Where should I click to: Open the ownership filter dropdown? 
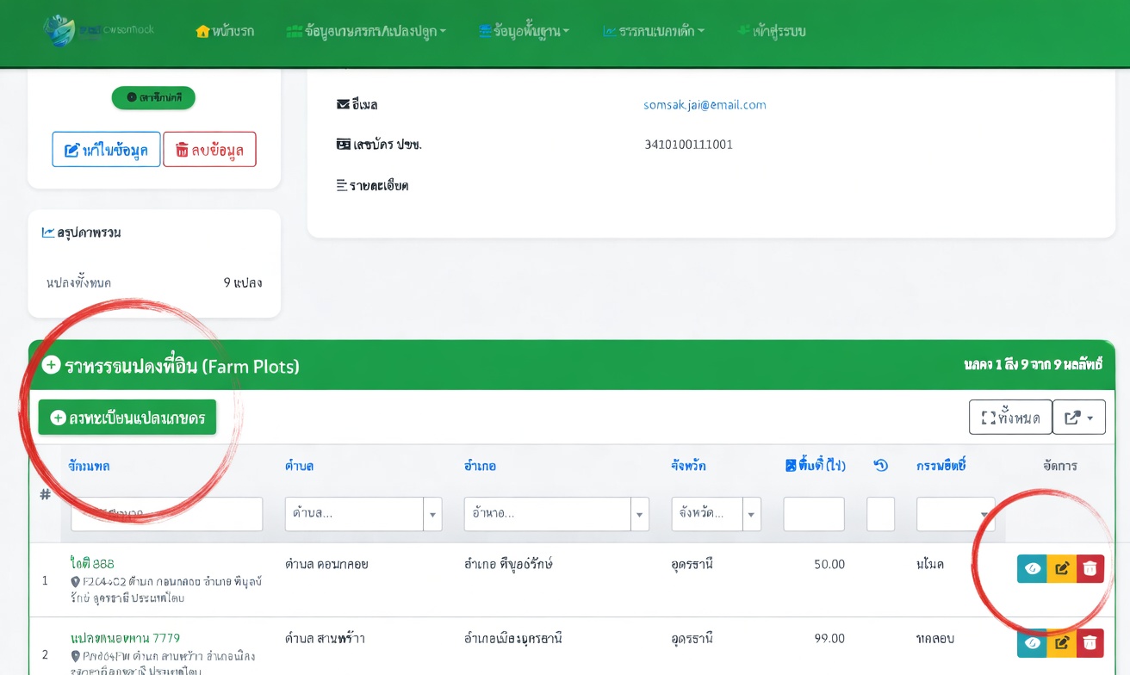[956, 514]
